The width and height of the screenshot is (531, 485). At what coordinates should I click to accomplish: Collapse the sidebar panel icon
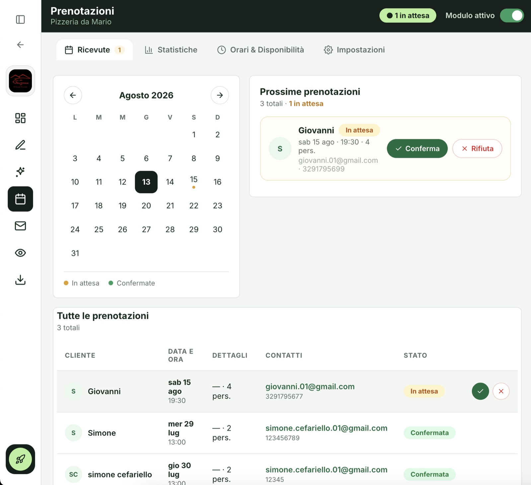20,20
